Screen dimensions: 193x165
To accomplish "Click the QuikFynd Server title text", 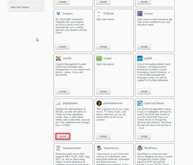I will click(x=154, y=103).
